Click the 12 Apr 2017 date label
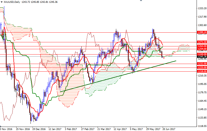This screenshot has width=207, height=131. (x=120, y=129)
